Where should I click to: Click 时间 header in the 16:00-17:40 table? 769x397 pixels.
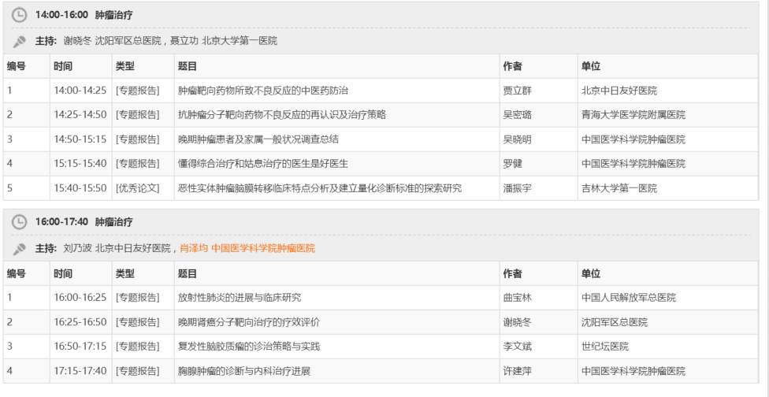(x=63, y=273)
